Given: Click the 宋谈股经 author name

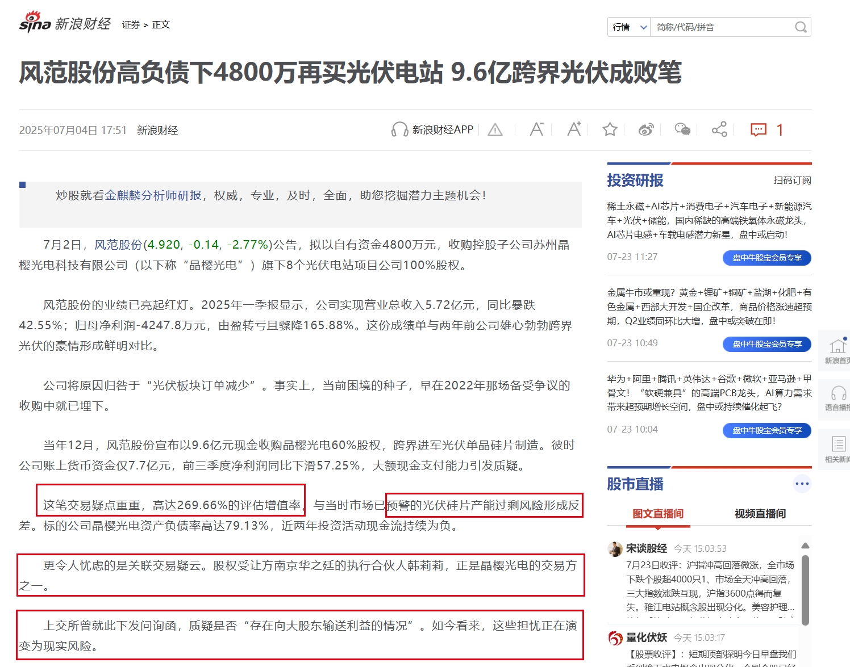Looking at the screenshot, I should (x=647, y=548).
